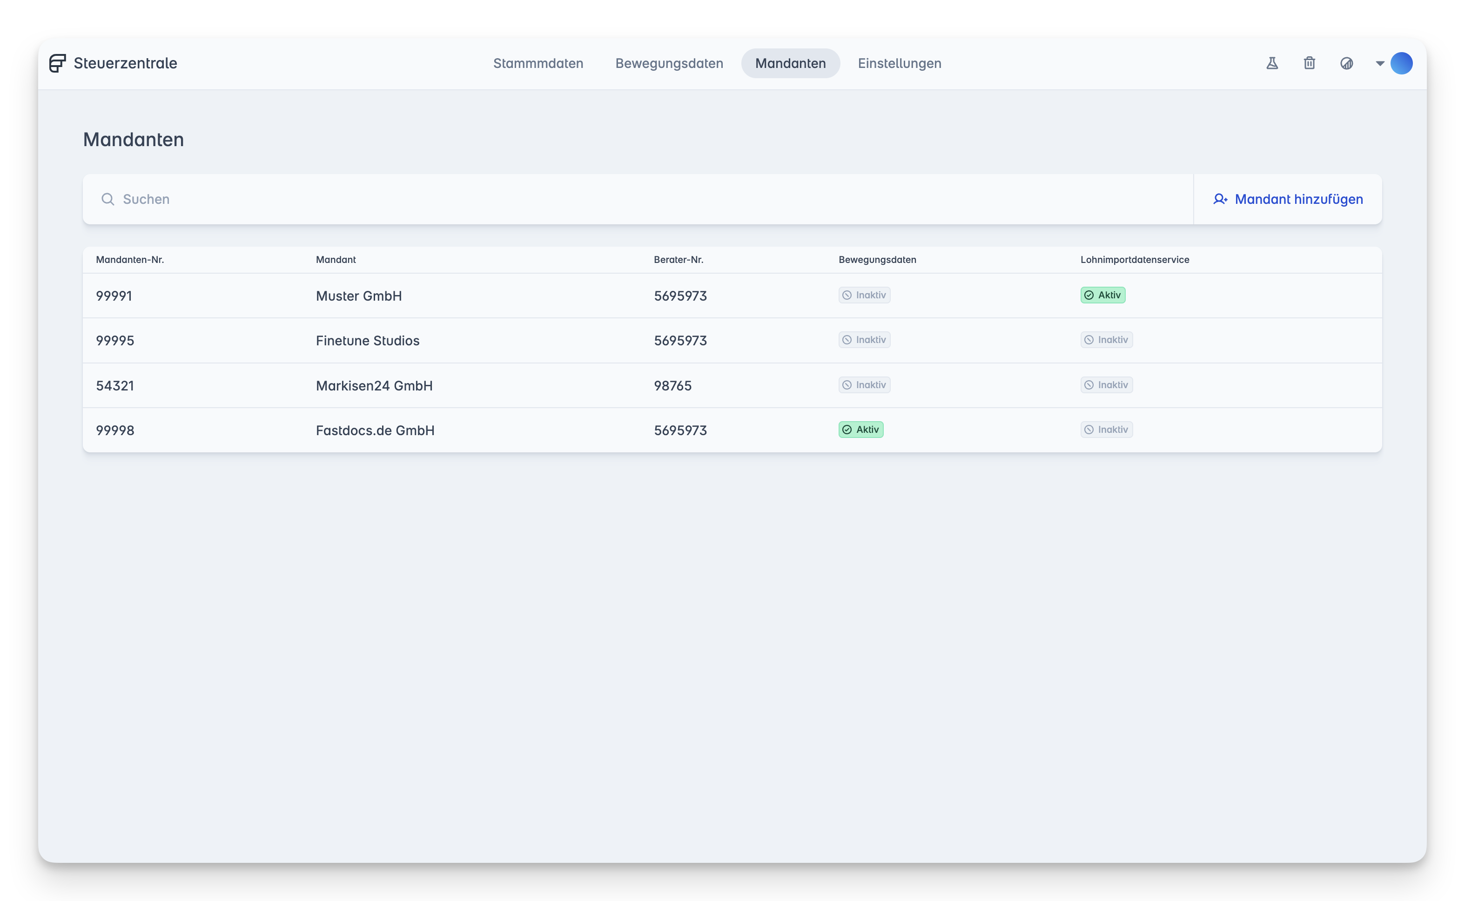Open the lab flask icon
This screenshot has width=1465, height=901.
(x=1272, y=63)
